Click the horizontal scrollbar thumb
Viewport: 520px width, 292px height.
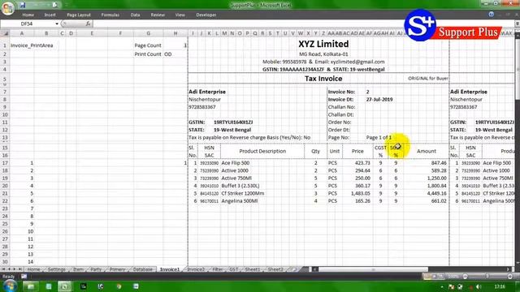click(373, 269)
